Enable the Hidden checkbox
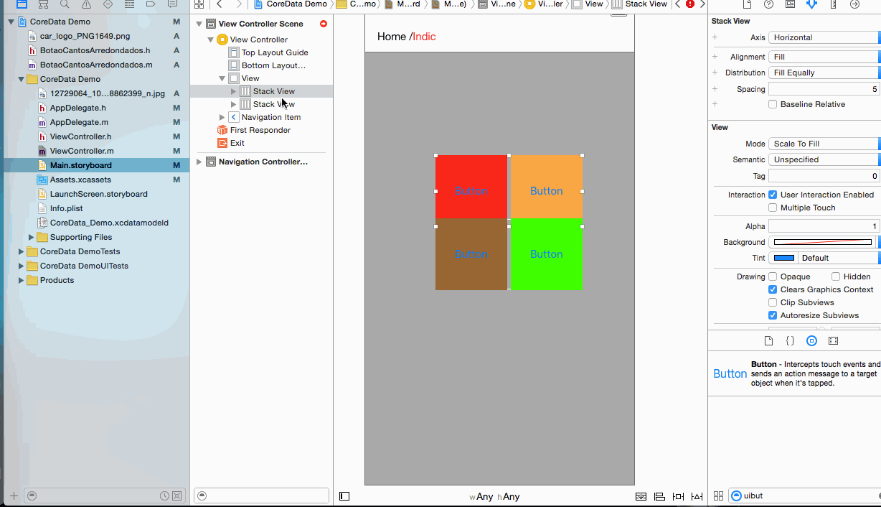Image resolution: width=881 pixels, height=507 pixels. (836, 276)
